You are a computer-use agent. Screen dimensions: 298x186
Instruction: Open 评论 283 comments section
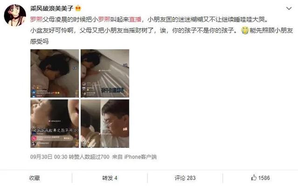pos(185,178)
